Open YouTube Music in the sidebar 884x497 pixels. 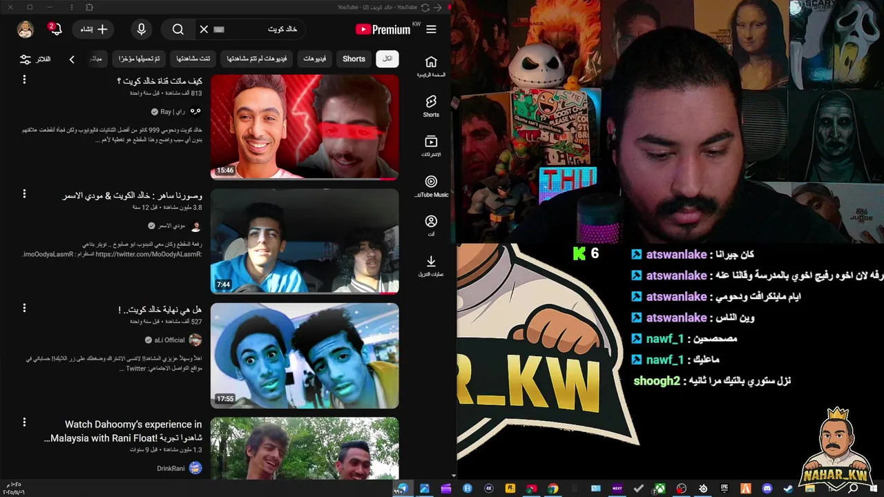pos(431,186)
